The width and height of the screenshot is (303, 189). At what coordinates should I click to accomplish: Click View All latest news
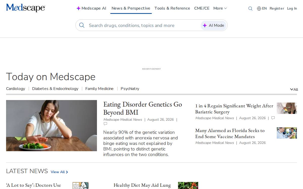[59, 172]
